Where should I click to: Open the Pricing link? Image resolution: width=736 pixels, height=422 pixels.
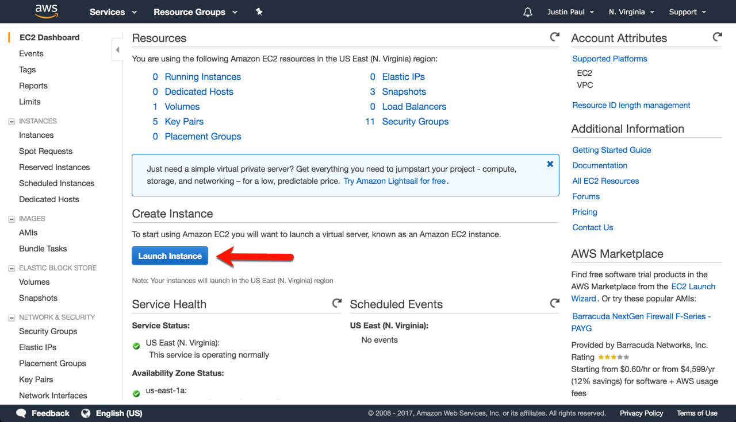click(x=585, y=212)
